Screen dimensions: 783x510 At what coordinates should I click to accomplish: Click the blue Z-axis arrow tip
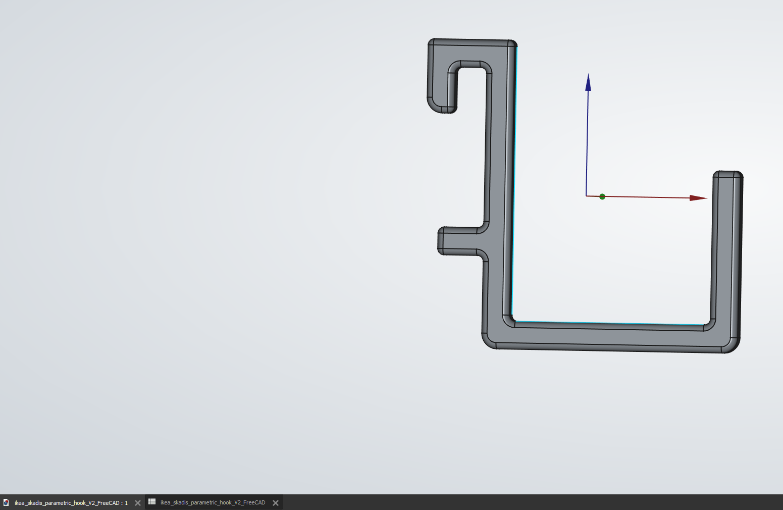click(x=588, y=82)
